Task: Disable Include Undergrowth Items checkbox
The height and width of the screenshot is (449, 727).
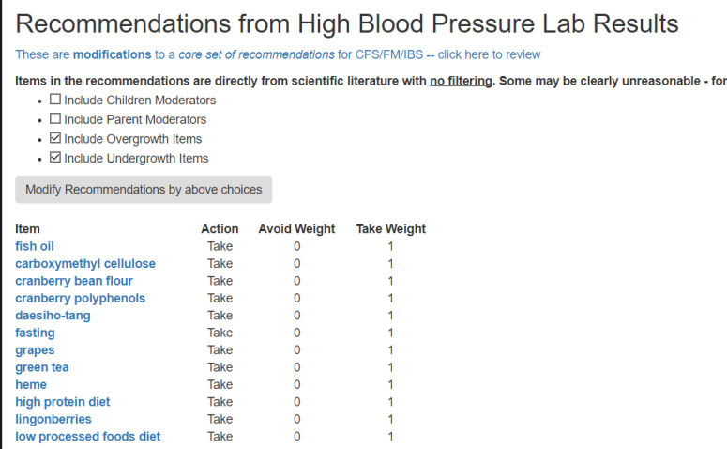Action: [x=55, y=158]
